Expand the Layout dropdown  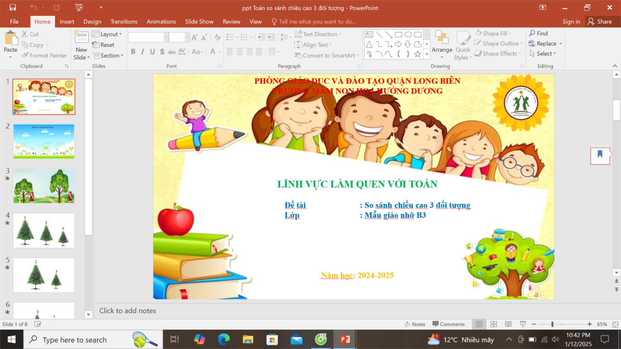(107, 34)
